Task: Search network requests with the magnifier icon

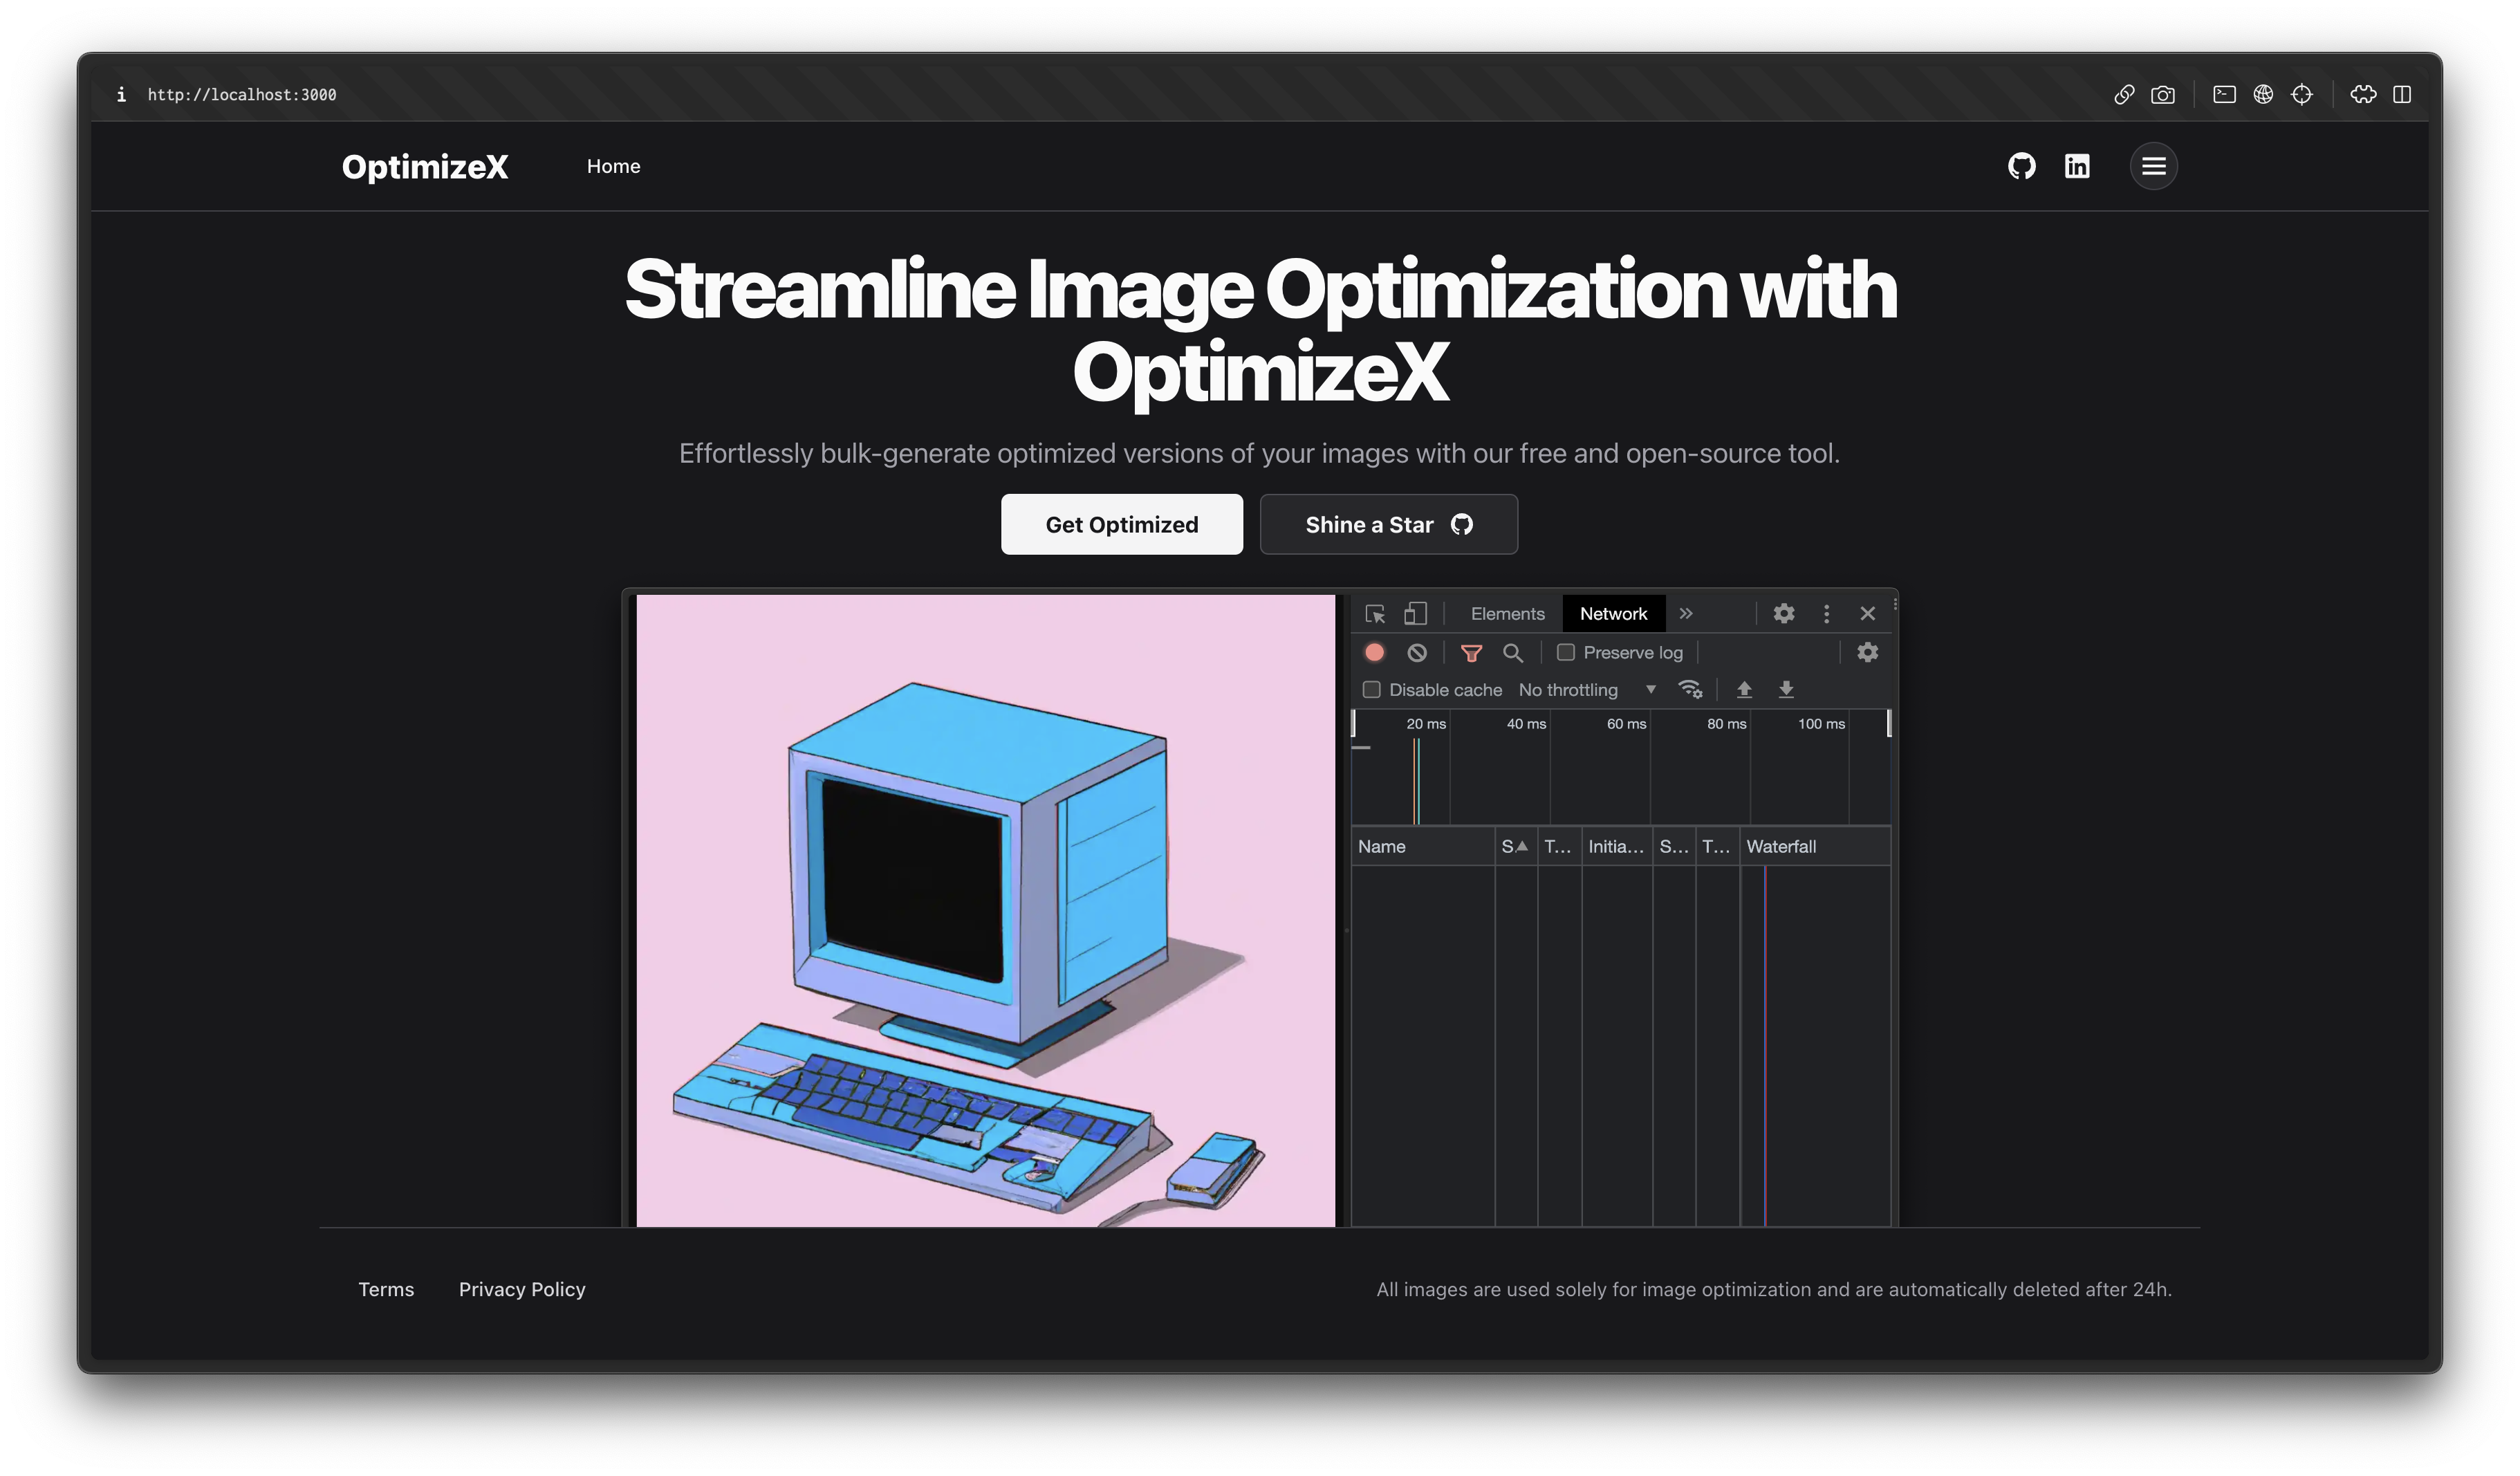Action: point(1513,652)
